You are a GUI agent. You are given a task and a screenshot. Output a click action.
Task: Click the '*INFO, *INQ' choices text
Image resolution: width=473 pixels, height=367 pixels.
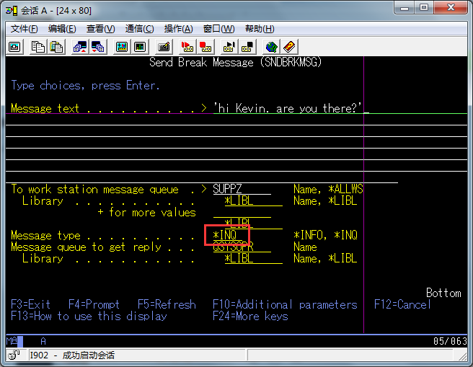[325, 235]
